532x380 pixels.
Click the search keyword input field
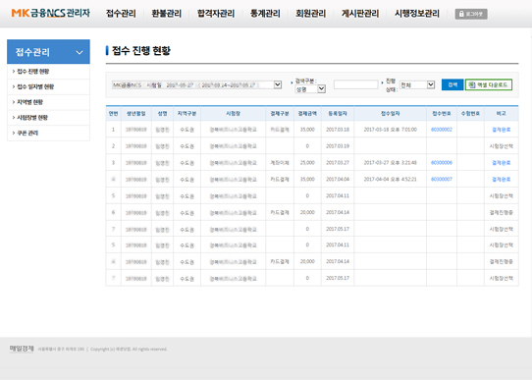click(x=356, y=84)
